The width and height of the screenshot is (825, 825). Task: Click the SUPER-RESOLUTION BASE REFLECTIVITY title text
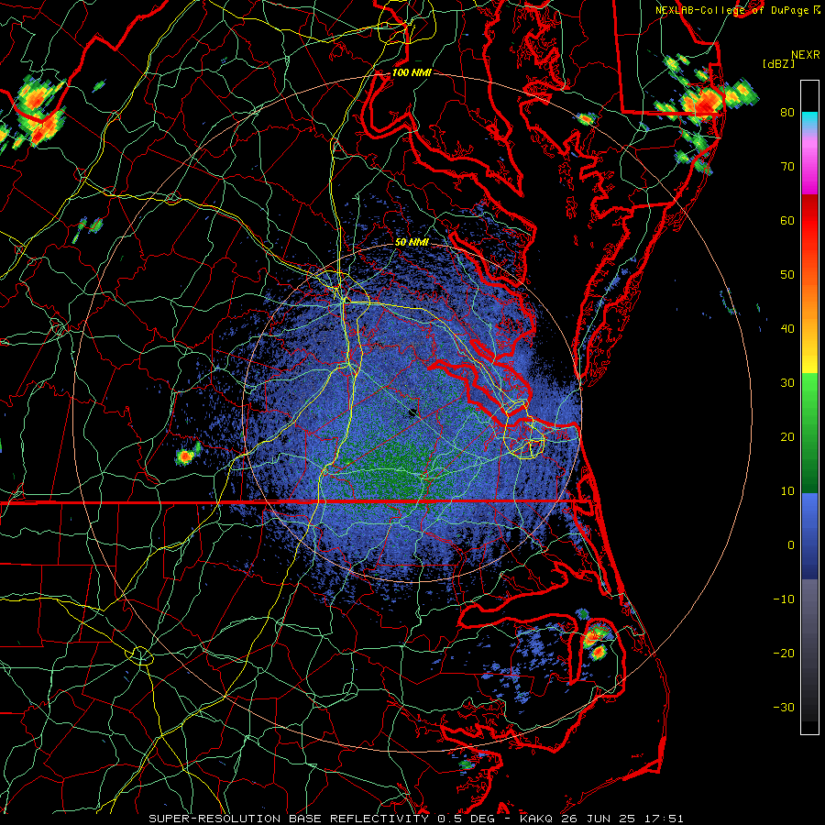click(x=289, y=819)
